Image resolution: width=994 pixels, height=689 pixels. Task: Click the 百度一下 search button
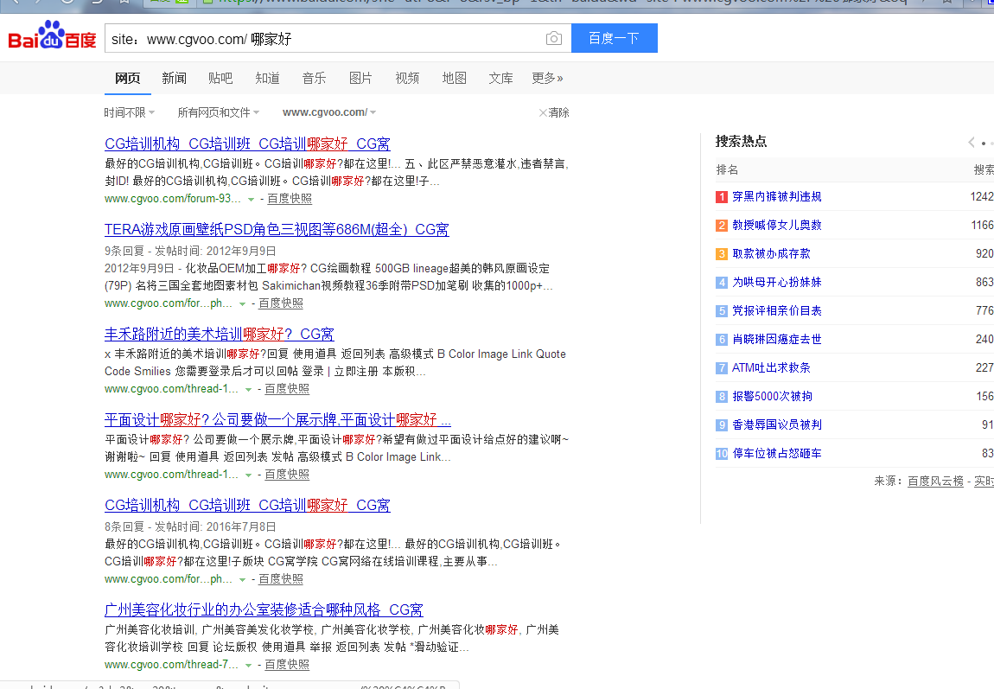pyautogui.click(x=614, y=38)
